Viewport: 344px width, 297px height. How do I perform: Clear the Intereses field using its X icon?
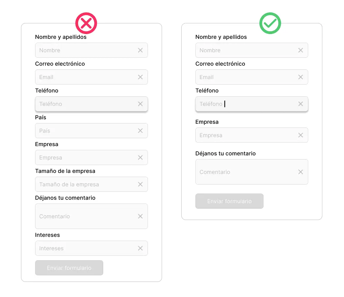140,248
